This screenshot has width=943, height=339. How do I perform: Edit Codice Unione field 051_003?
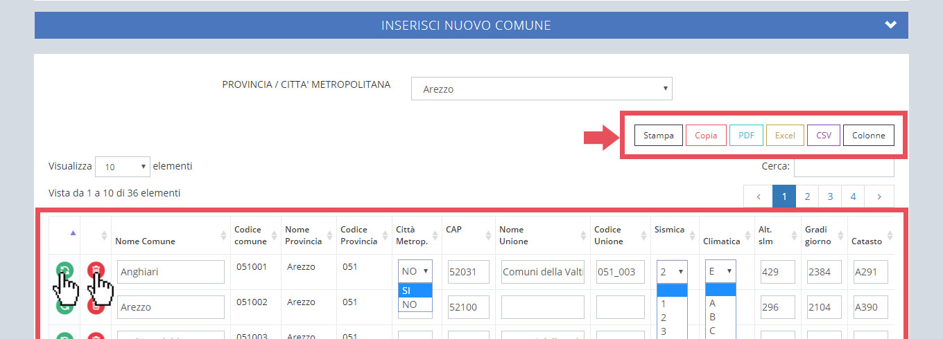click(x=621, y=272)
